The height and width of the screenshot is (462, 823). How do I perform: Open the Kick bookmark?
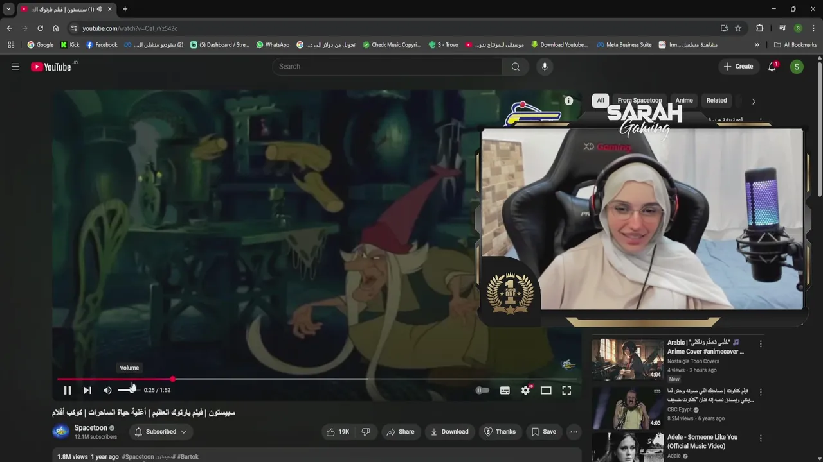tap(69, 45)
